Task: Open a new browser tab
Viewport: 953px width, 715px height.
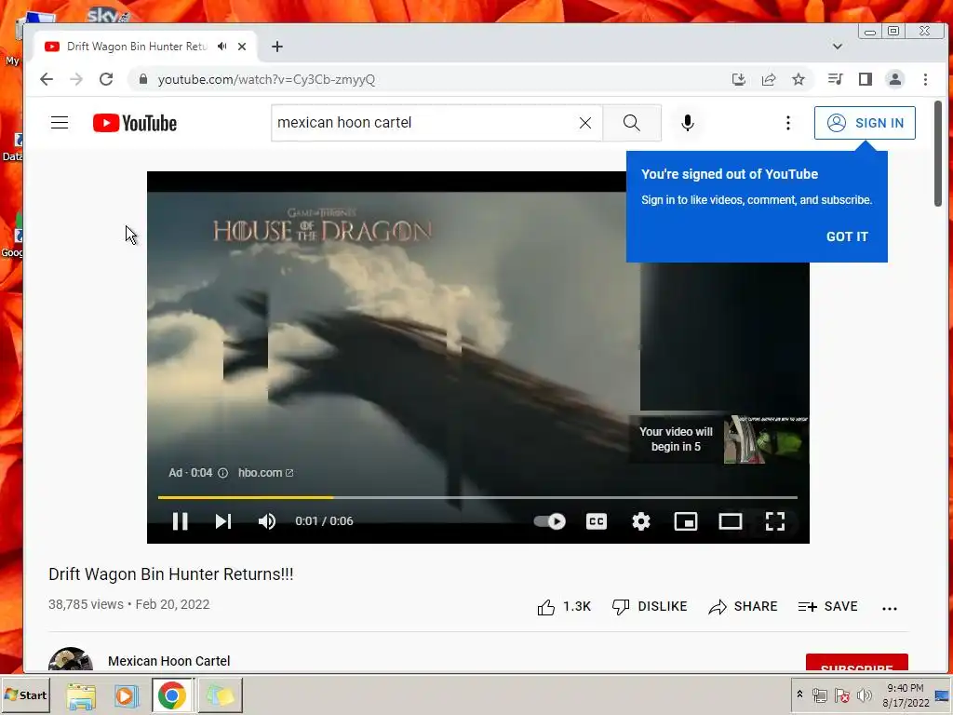Action: click(277, 47)
